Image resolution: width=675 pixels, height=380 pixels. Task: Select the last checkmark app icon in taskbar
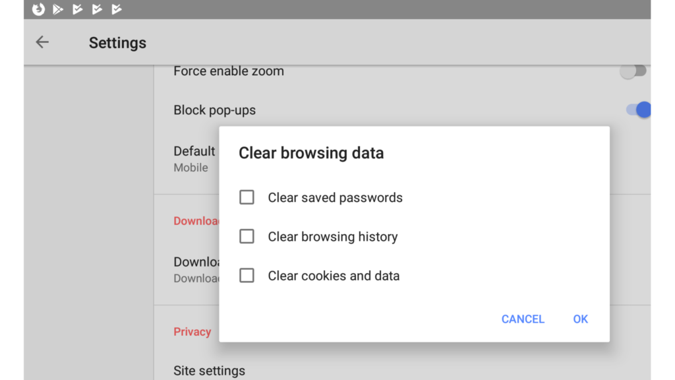coord(116,9)
